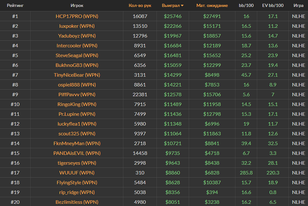Click the bb/100 column header
The image size is (308, 206).
click(246, 5)
